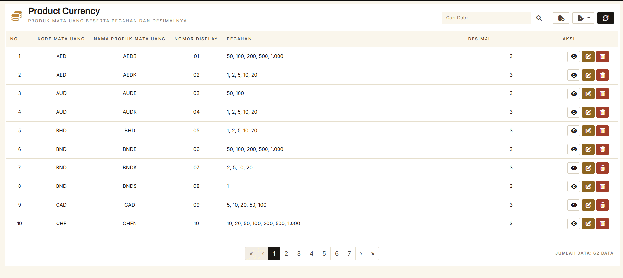Edit the AEDB product row

click(588, 56)
